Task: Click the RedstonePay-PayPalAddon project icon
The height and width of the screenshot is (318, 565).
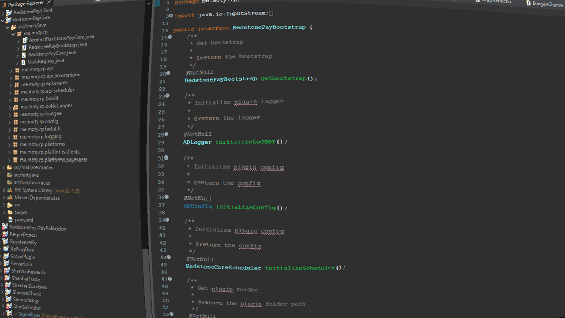Action: pyautogui.click(x=5, y=227)
